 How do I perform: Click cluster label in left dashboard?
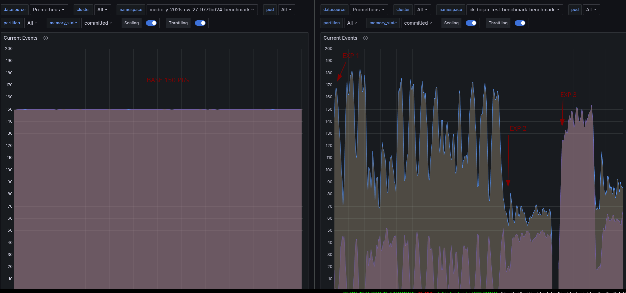[x=83, y=10]
